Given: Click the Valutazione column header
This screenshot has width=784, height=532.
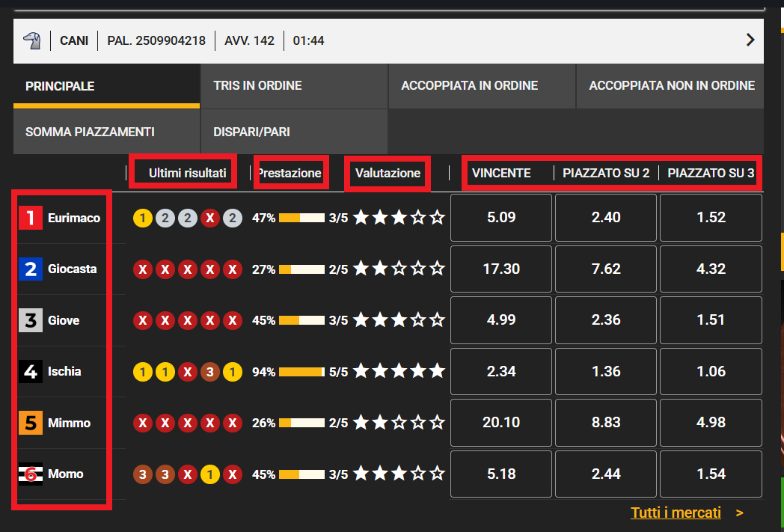Looking at the screenshot, I should (388, 173).
